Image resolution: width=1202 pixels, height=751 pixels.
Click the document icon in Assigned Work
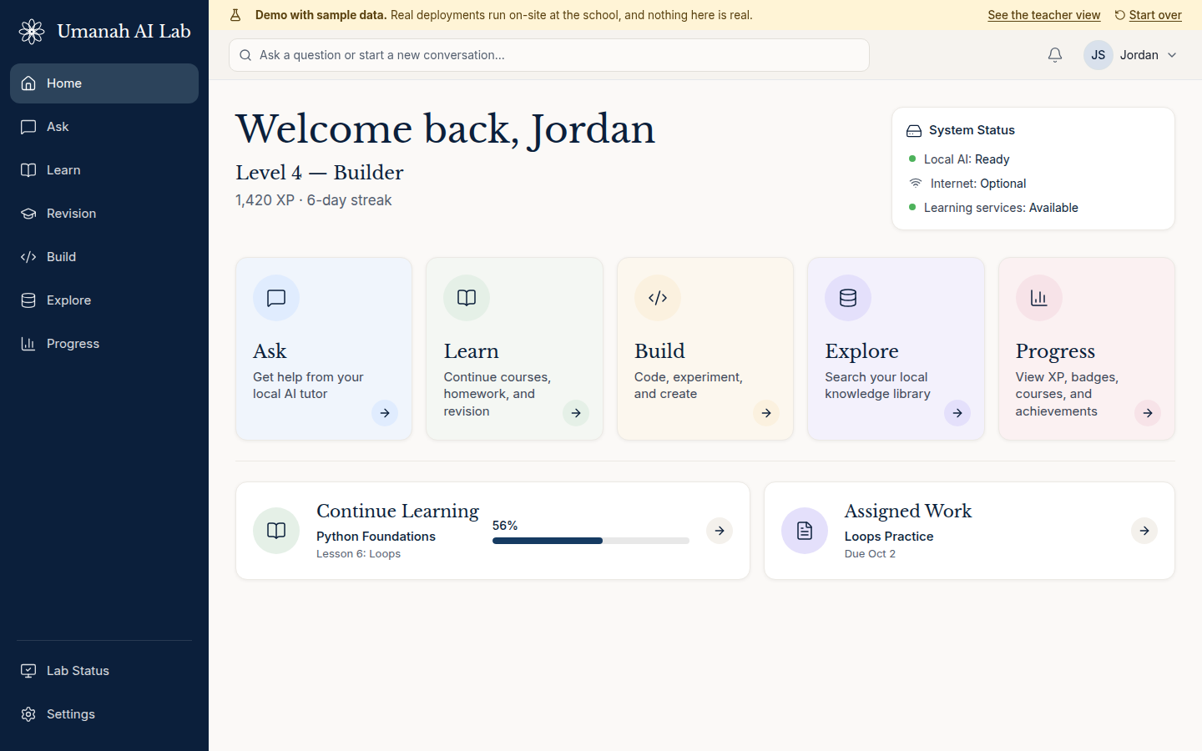click(x=805, y=531)
